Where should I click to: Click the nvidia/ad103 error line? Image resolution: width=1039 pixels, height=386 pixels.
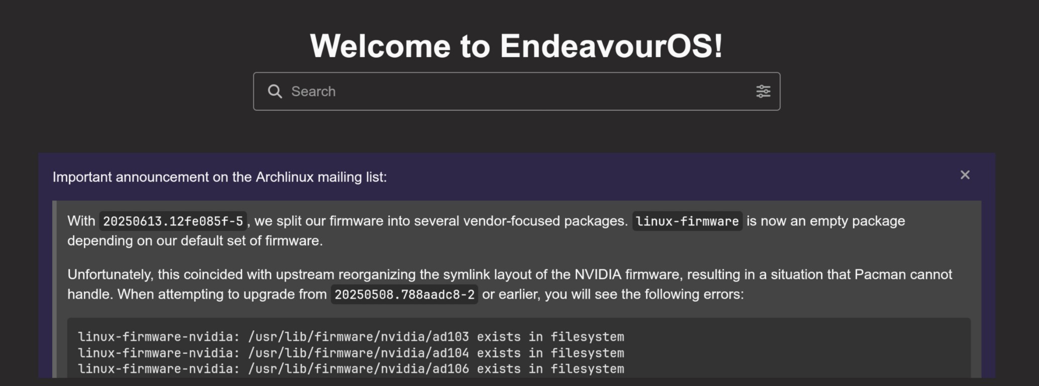(351, 337)
